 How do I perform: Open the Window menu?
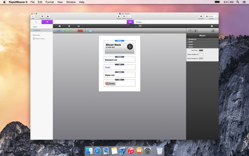pyautogui.click(x=71, y=2)
